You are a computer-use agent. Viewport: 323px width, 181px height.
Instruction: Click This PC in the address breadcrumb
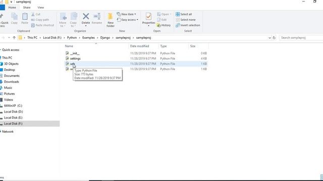[32, 38]
